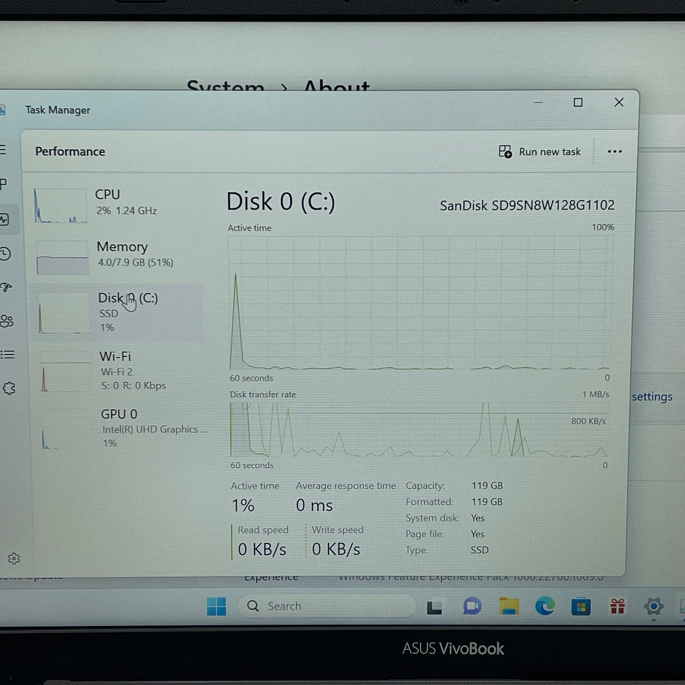Click the Type value SSD
685x685 pixels.
479,550
